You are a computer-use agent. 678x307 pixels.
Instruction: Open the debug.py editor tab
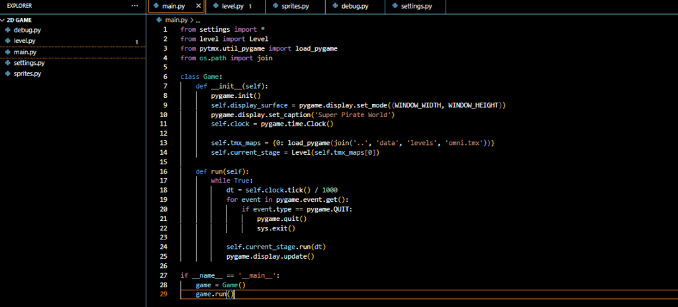click(x=355, y=6)
